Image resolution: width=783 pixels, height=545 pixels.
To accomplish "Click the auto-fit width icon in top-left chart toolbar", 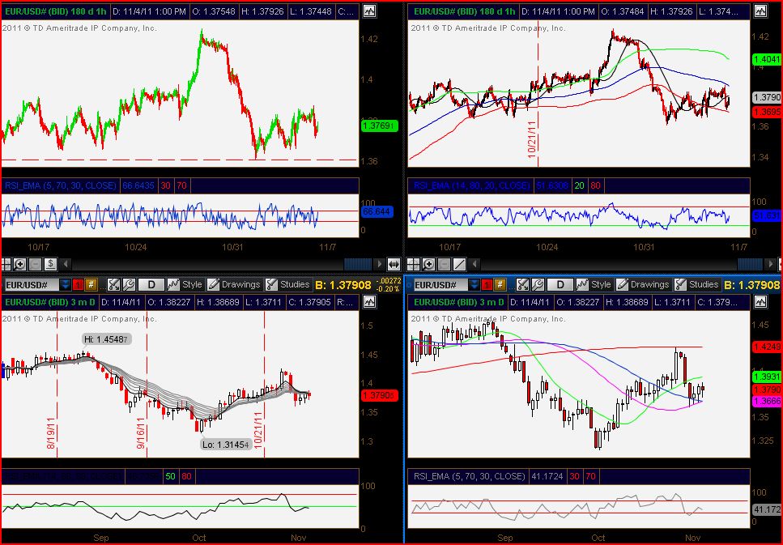I will (x=394, y=264).
